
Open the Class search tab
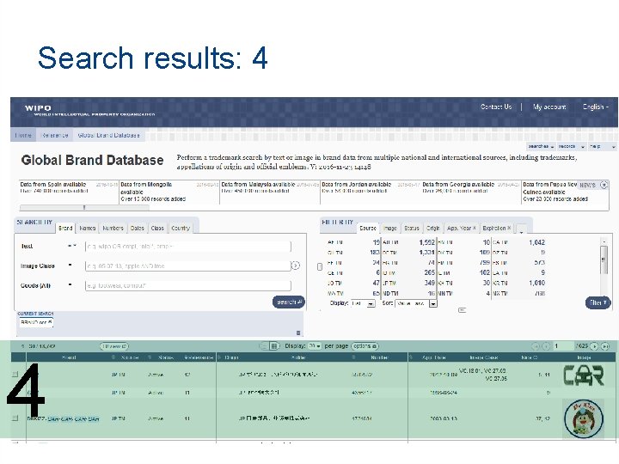point(157,228)
